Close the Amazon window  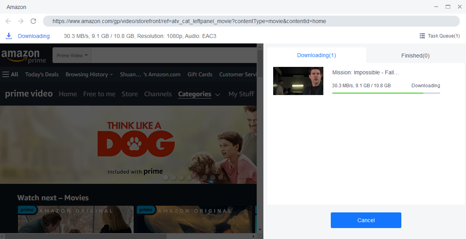tap(459, 7)
